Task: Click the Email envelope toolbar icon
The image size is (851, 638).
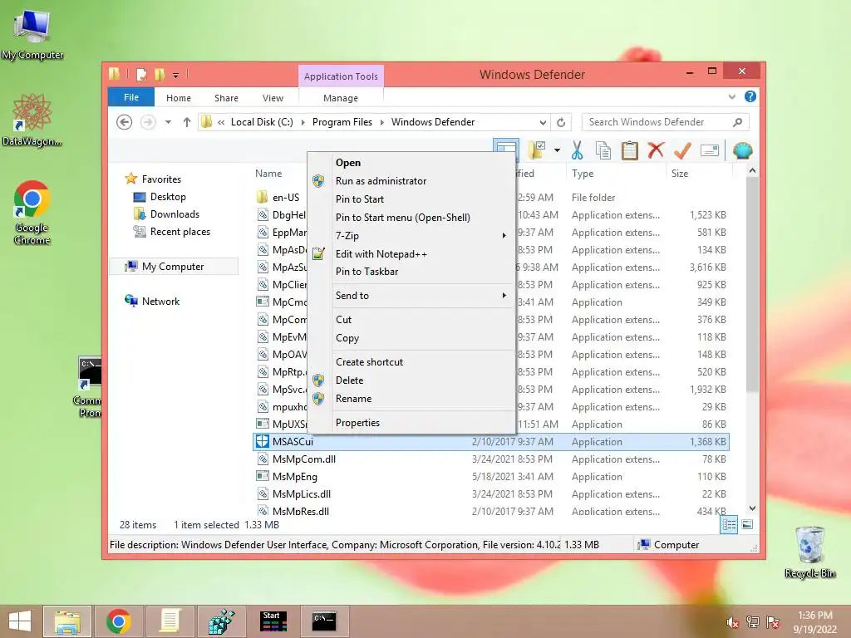Action: 710,150
